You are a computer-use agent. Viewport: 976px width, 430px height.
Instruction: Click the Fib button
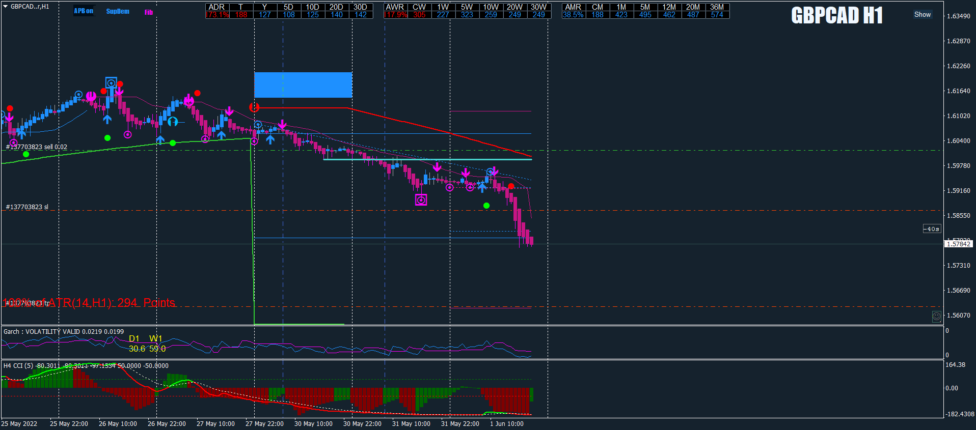coord(149,12)
